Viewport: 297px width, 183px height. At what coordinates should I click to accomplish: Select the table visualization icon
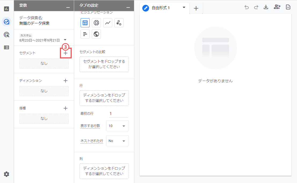85,23
